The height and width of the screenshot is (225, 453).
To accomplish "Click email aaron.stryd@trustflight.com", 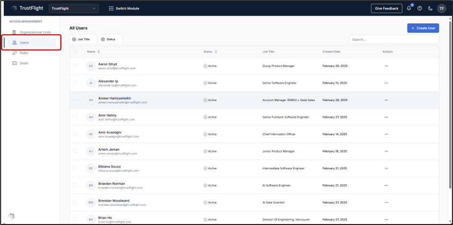I will click(117, 68).
